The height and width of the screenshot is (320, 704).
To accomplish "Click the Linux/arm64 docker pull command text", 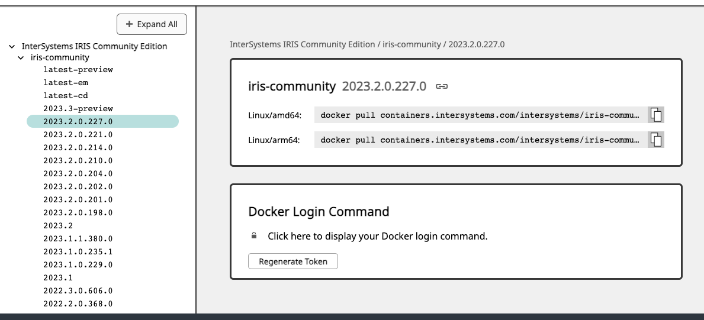I will coord(480,140).
